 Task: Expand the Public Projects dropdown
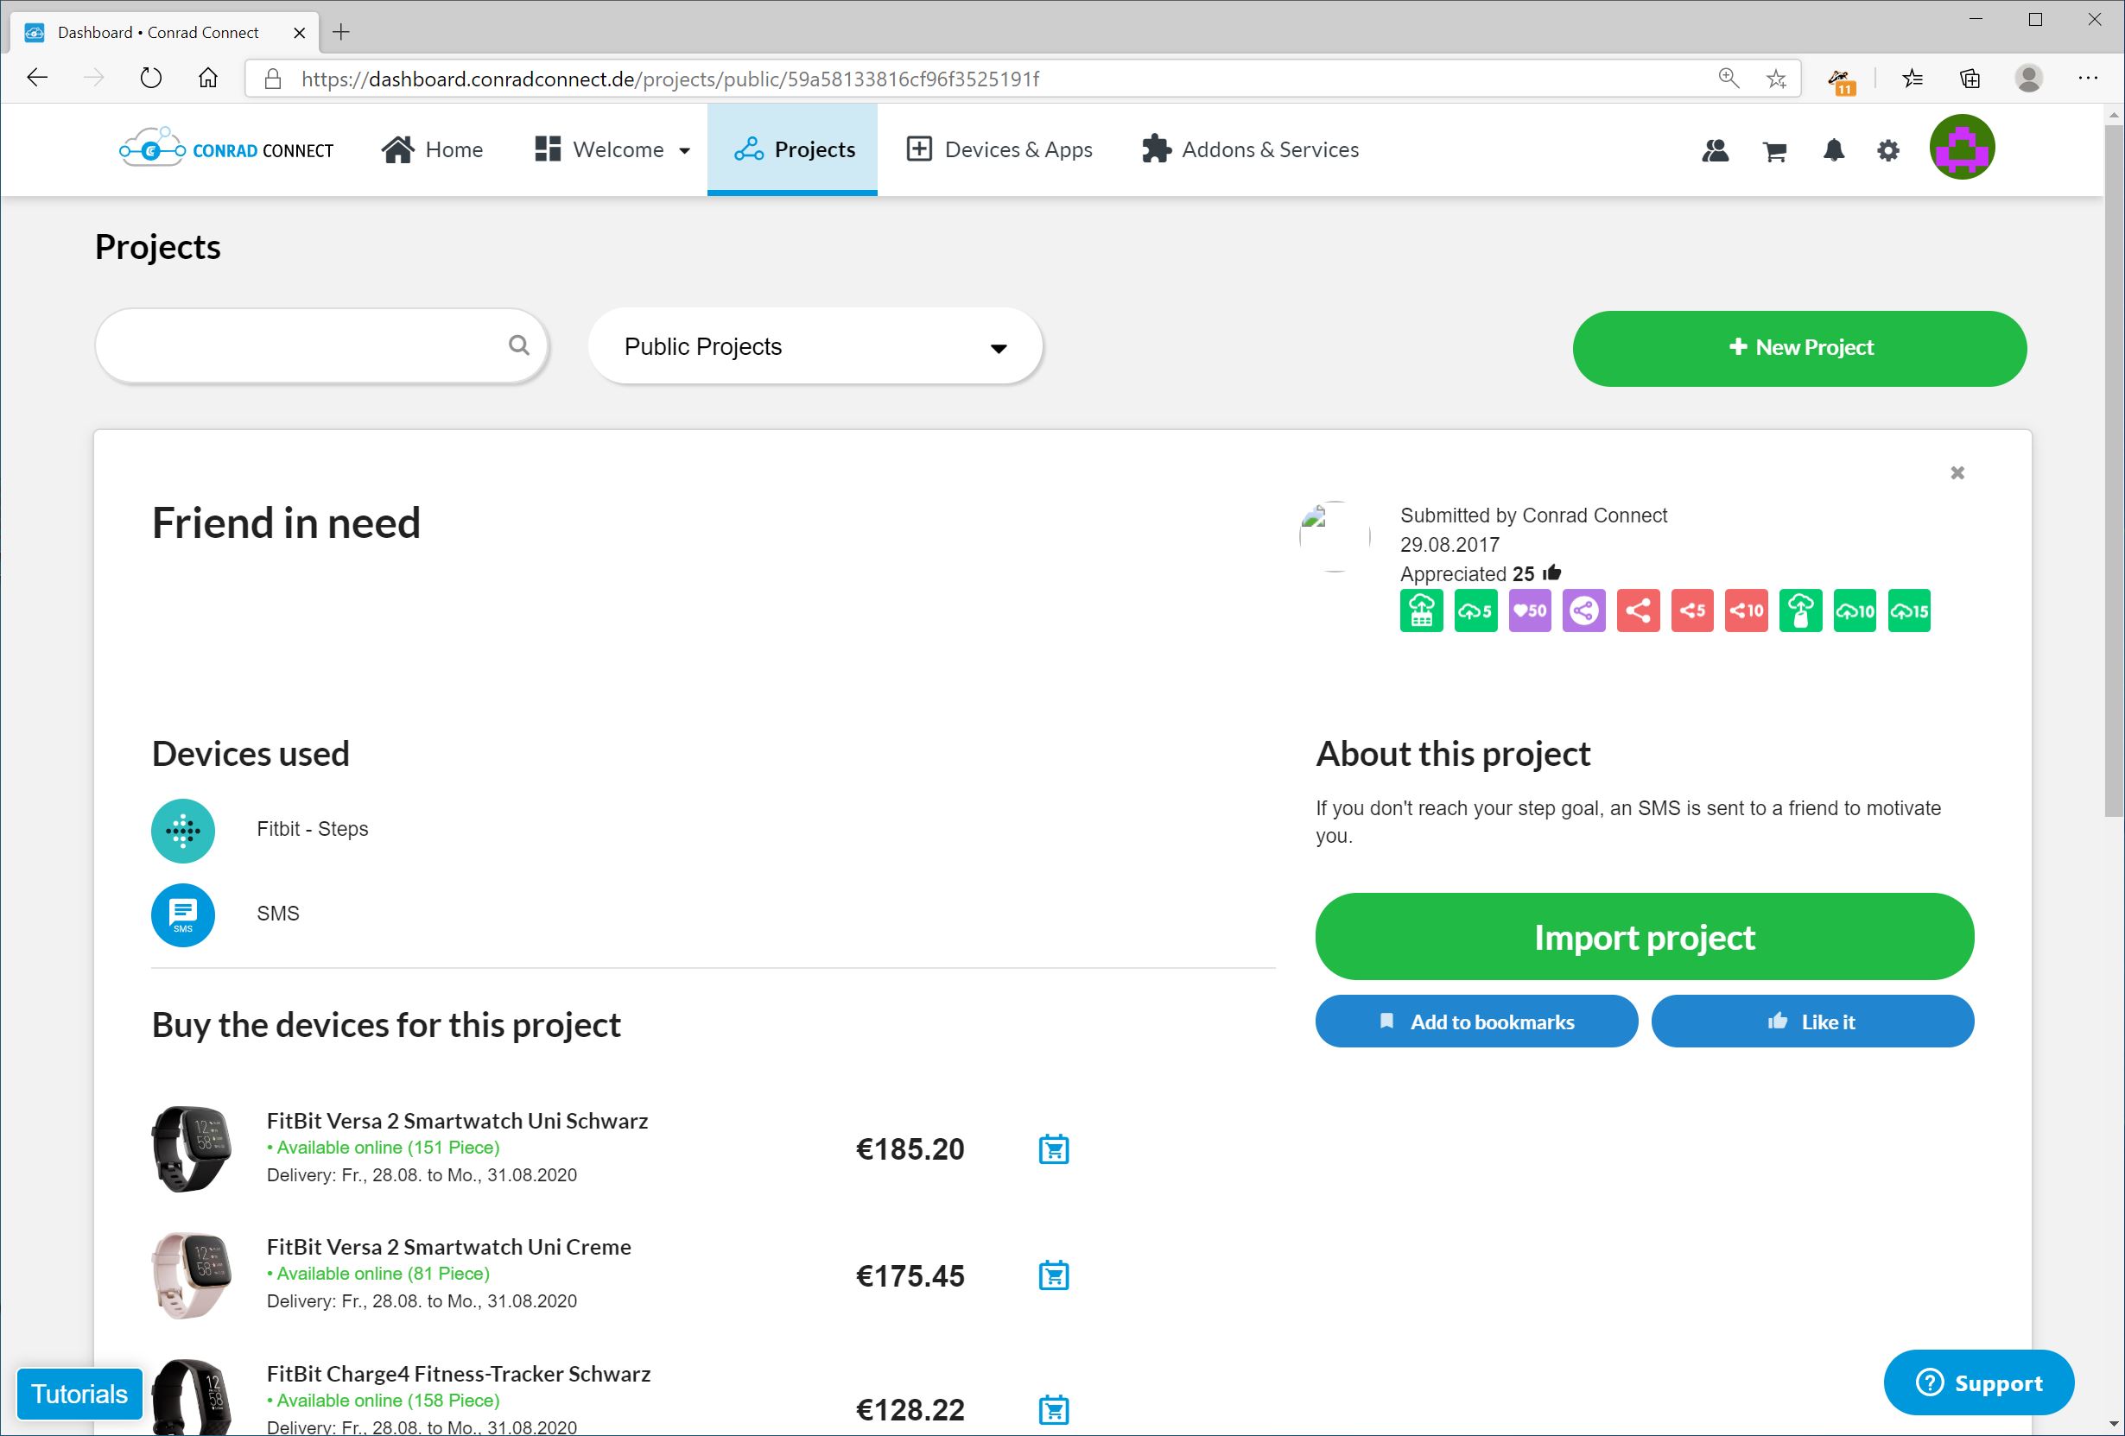815,347
